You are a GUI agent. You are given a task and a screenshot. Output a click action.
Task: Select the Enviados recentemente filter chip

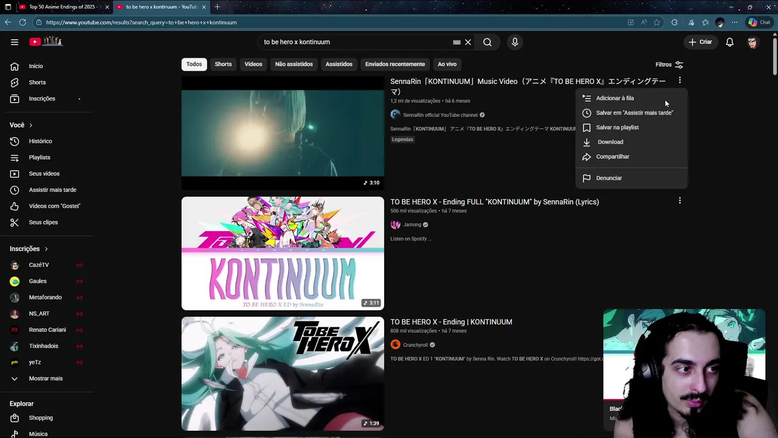click(x=395, y=64)
